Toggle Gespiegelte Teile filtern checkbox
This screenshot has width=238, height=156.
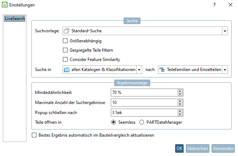point(65,50)
